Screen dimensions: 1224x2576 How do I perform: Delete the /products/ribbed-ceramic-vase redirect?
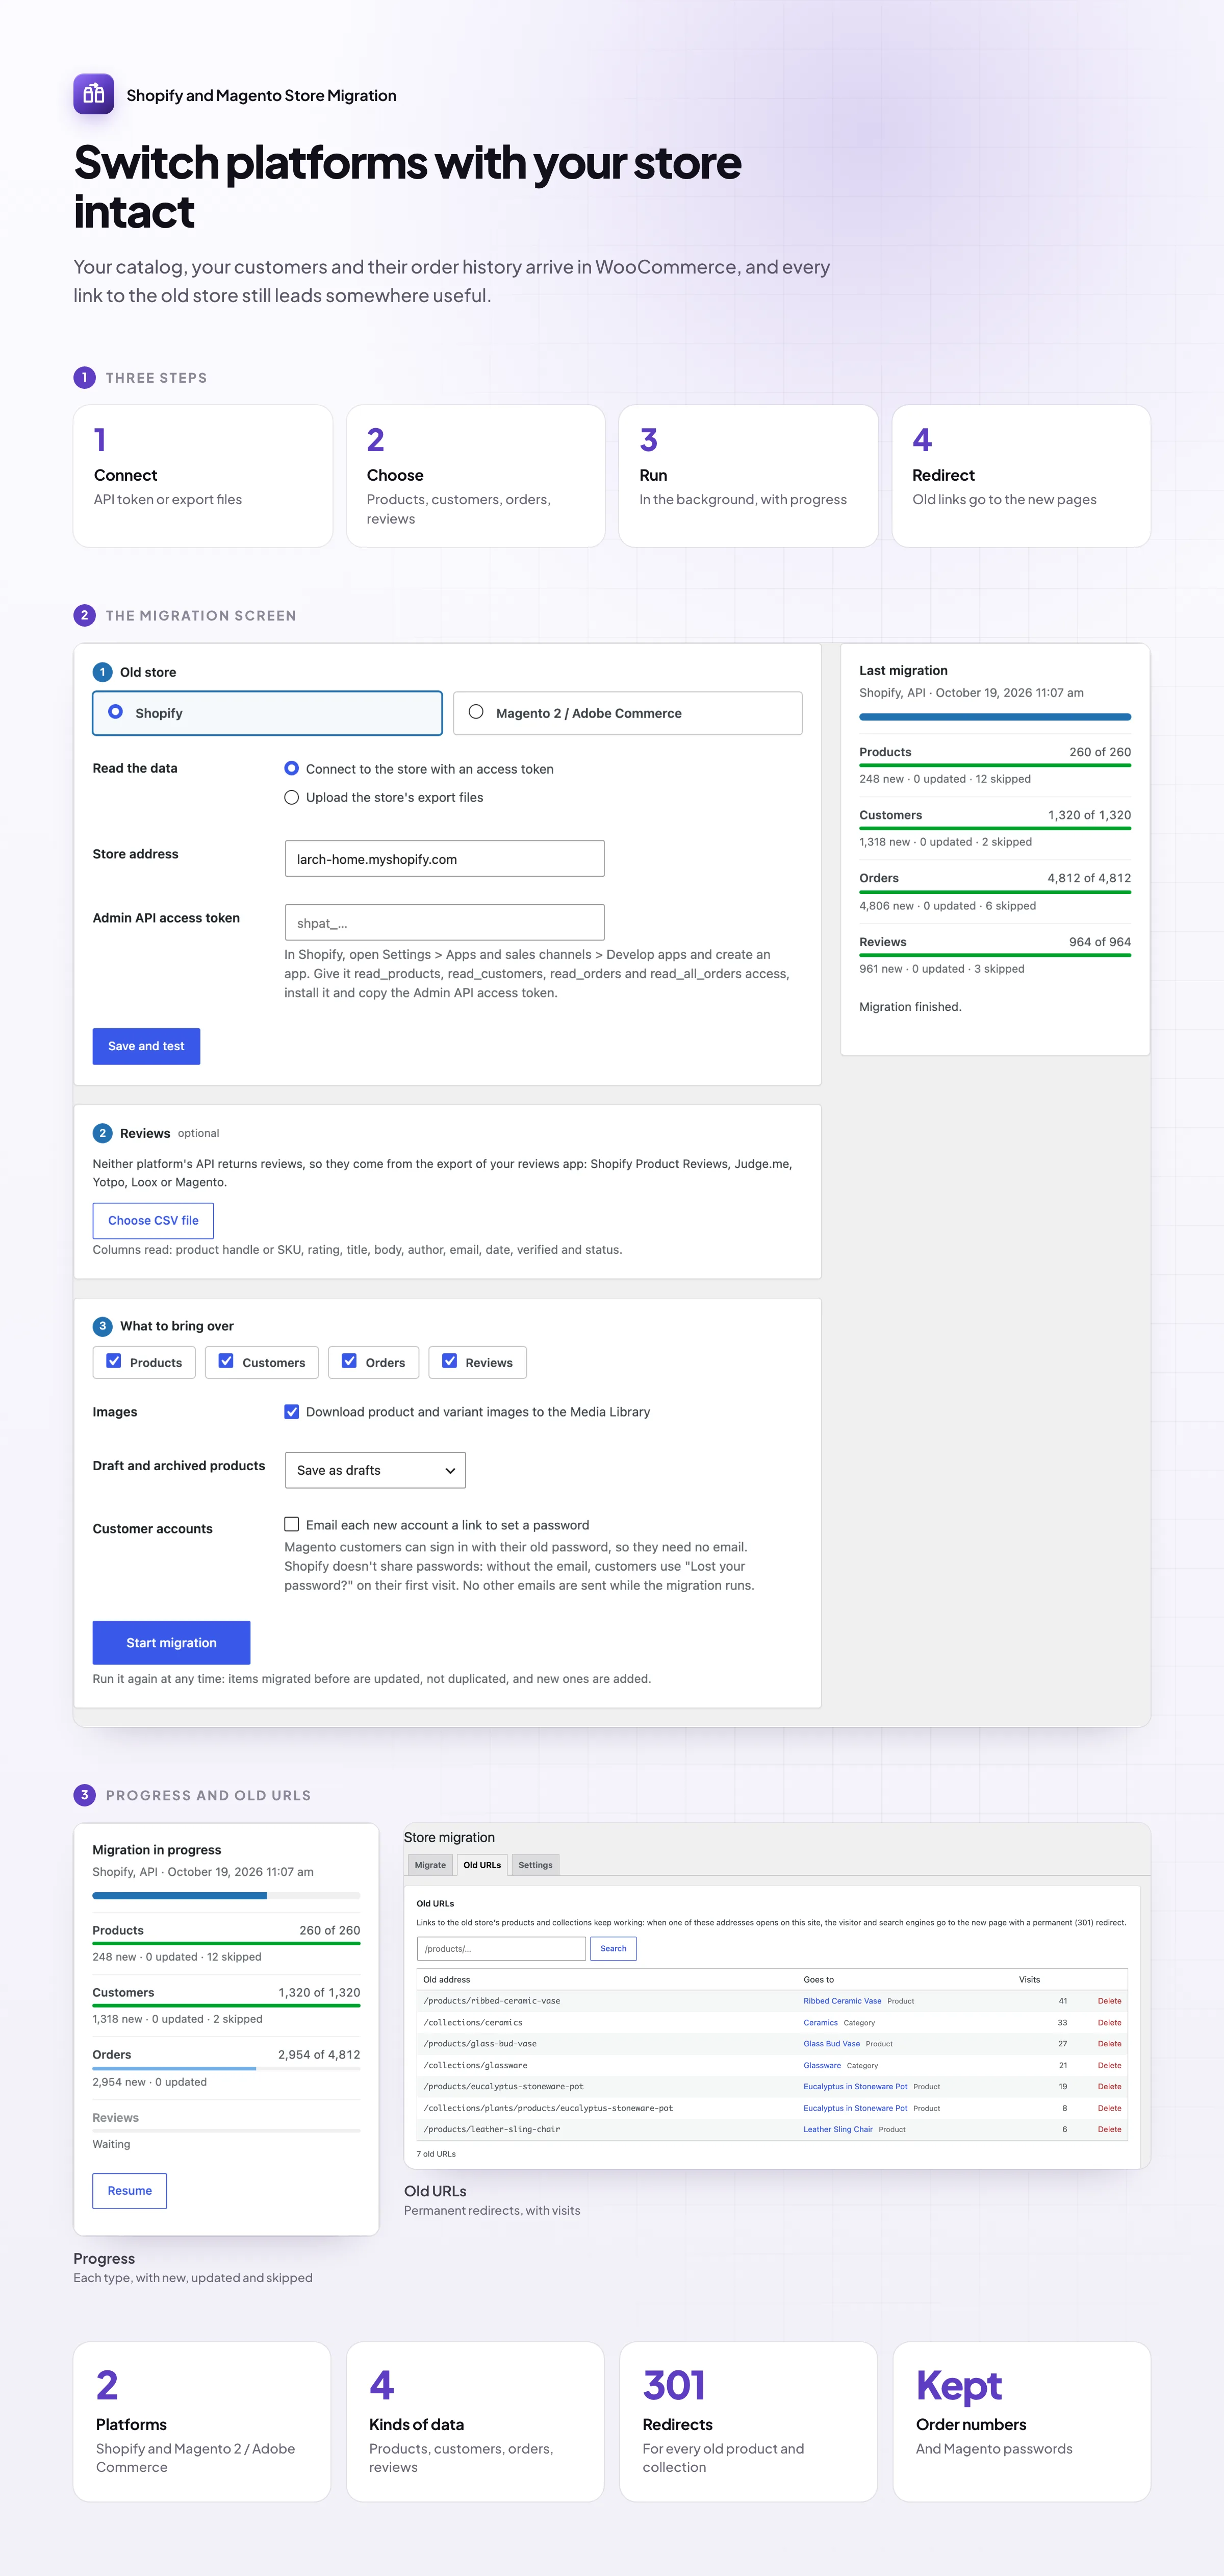1109,2001
